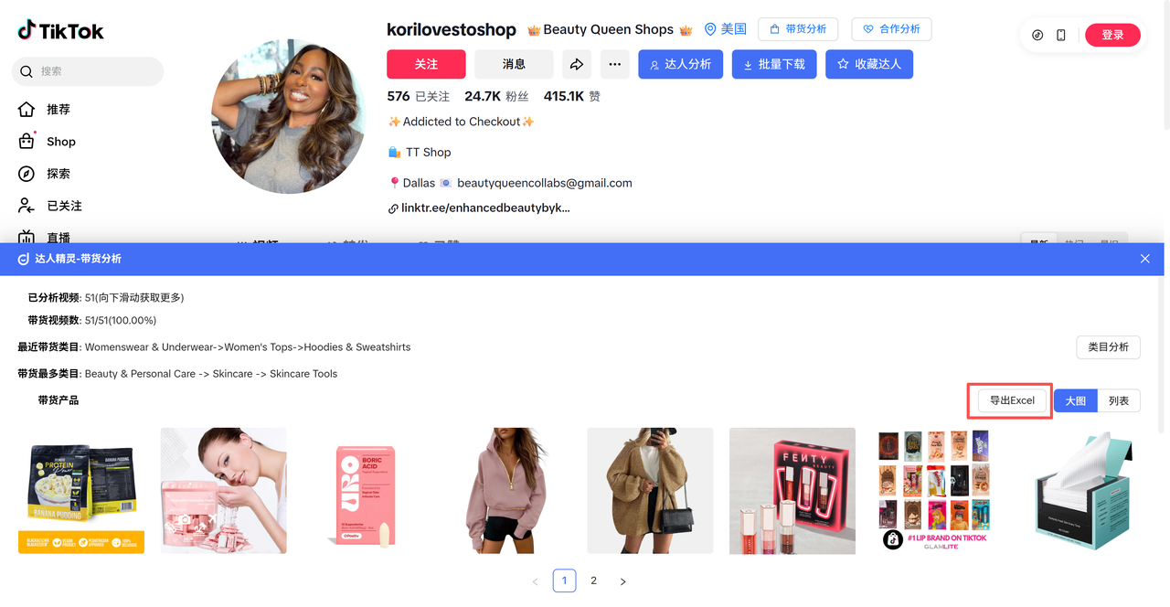Switch product view to 大图
The width and height of the screenshot is (1170, 607).
1076,400
